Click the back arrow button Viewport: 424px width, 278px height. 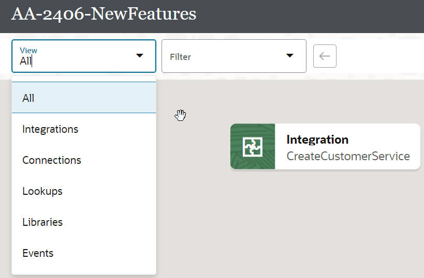(325, 56)
